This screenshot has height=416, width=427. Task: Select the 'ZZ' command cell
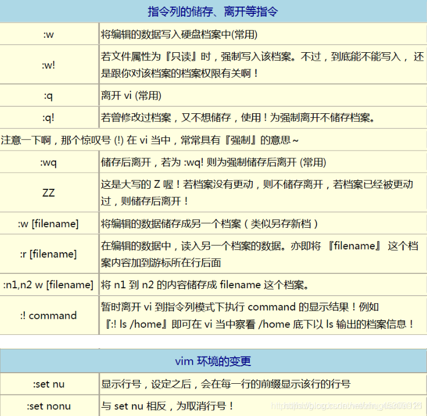click(49, 193)
